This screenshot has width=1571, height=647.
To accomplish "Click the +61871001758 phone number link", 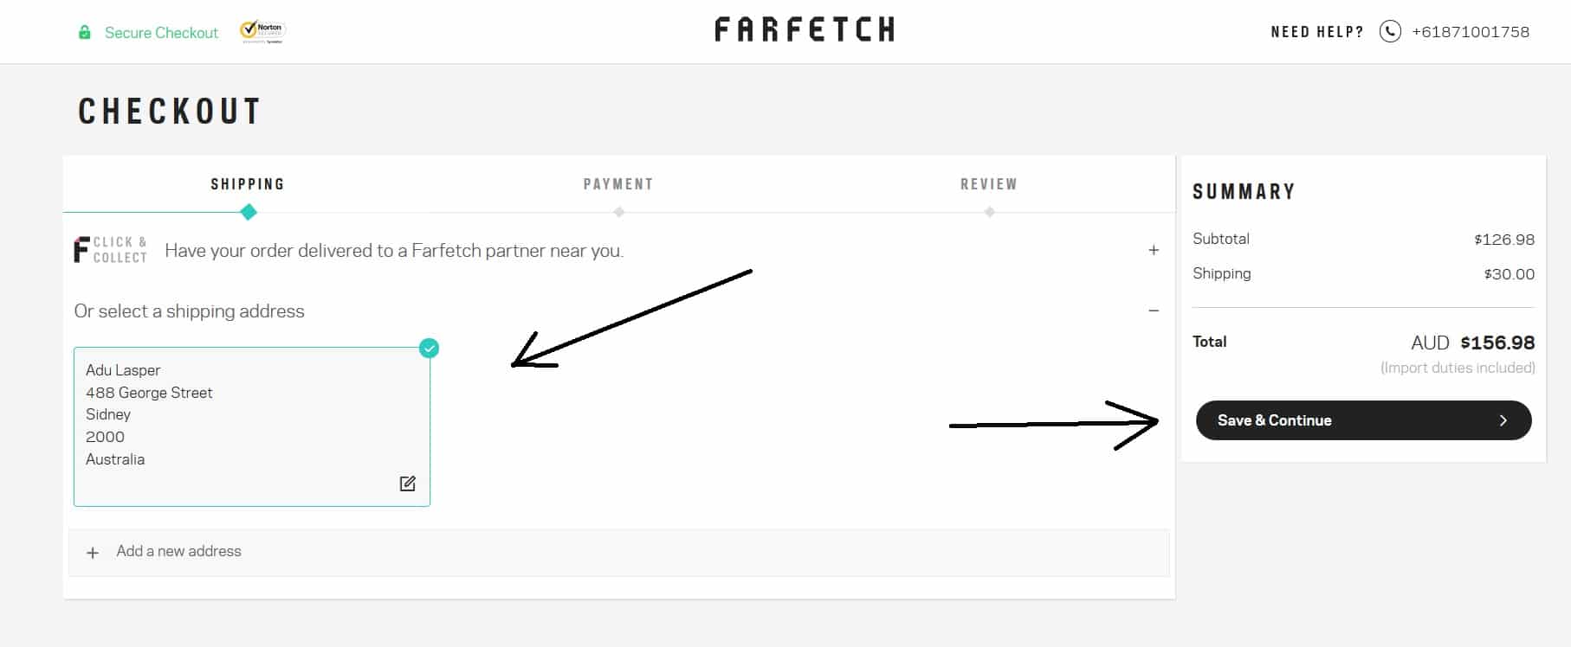I will coord(1471,32).
